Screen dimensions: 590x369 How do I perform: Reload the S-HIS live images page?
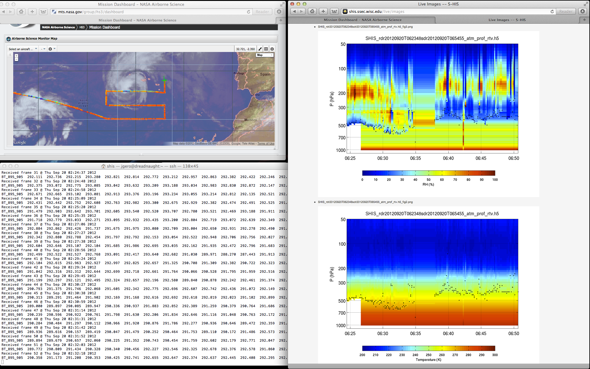click(x=552, y=11)
